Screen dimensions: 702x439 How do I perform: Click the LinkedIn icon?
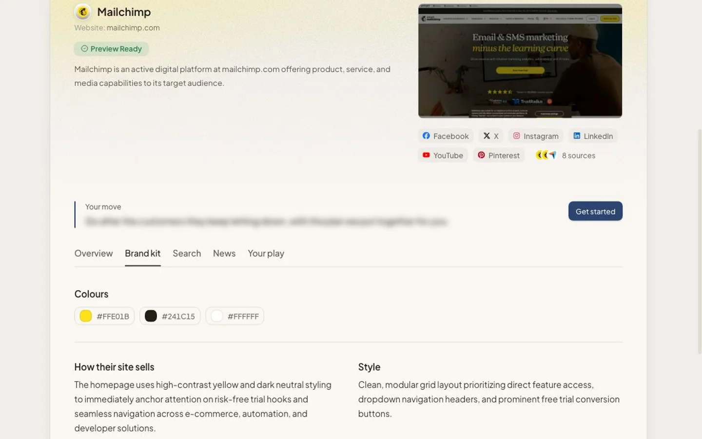pos(577,136)
